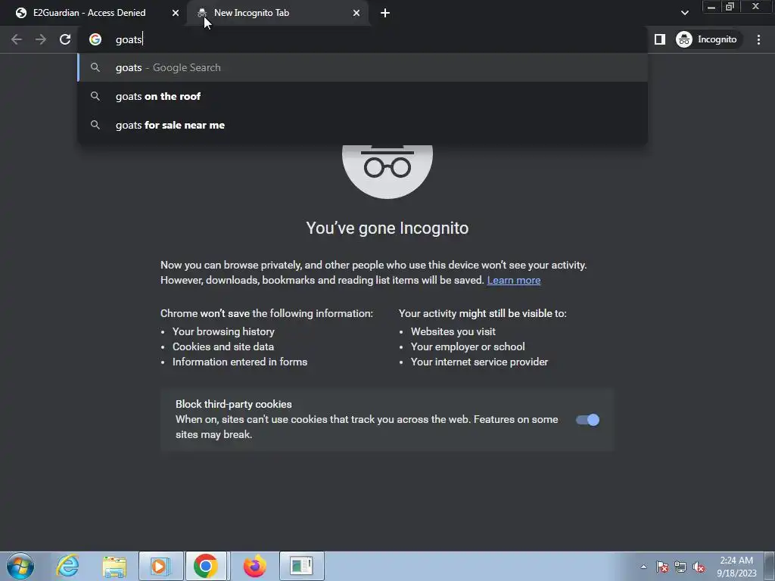Close the E2Guardian - Access Denied tab
This screenshot has width=775, height=581.
(x=176, y=13)
